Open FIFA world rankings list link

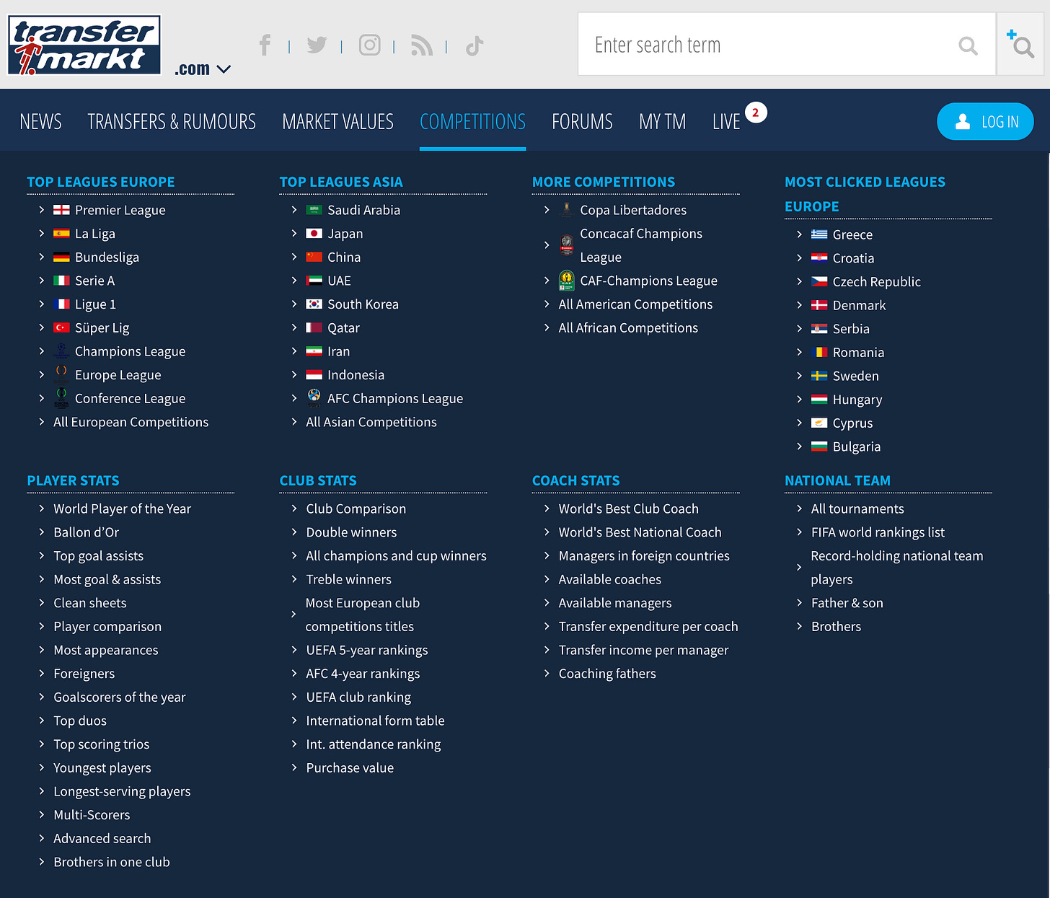(x=878, y=532)
